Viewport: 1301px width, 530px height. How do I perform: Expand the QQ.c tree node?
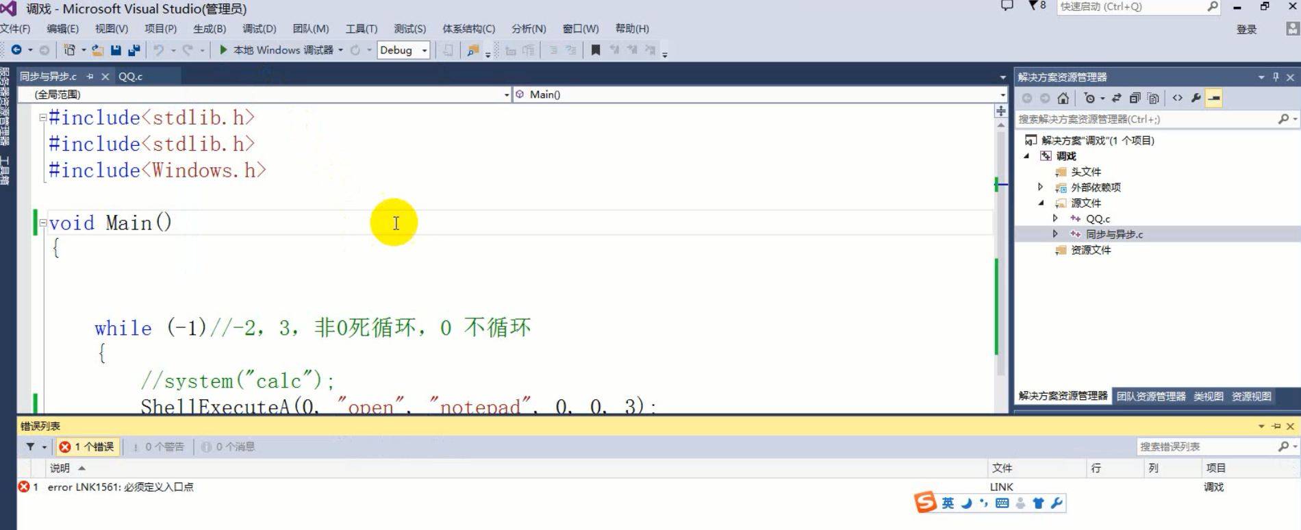click(1055, 218)
